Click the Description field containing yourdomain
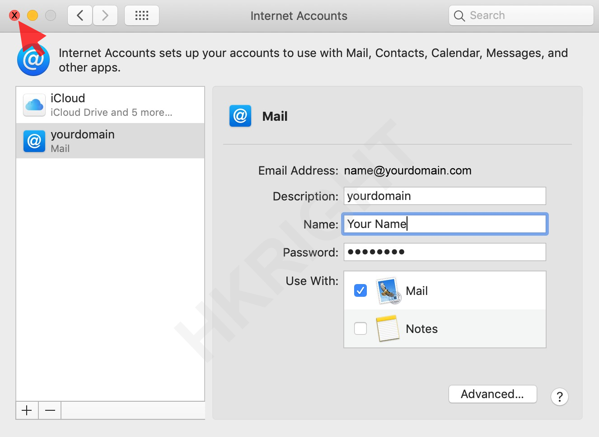 pyautogui.click(x=445, y=196)
